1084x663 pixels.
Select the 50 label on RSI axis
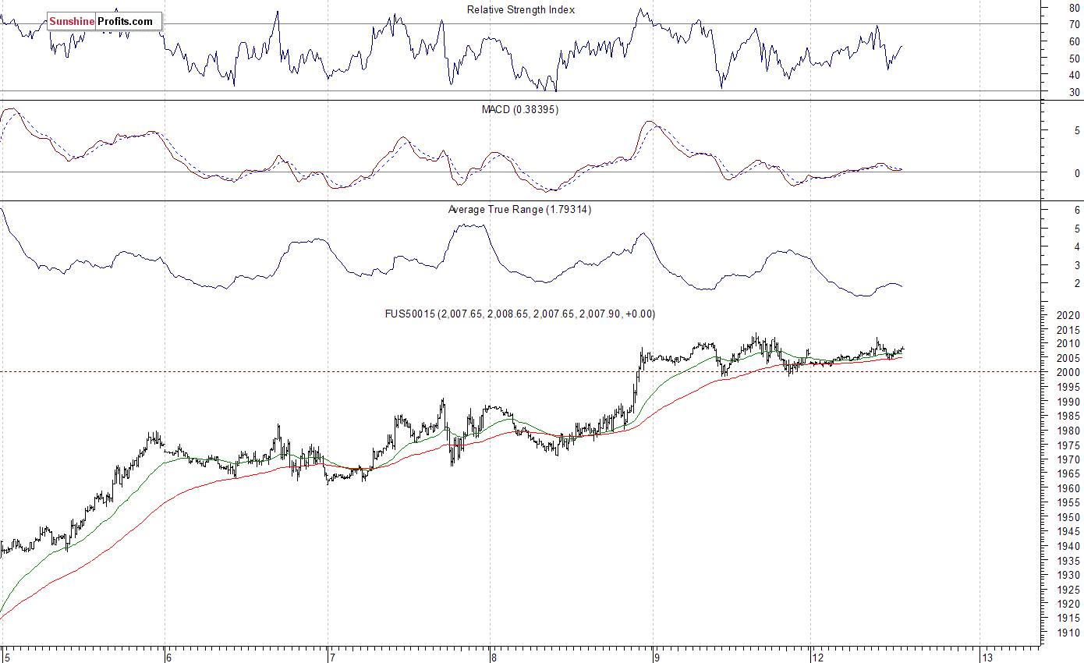click(x=1074, y=58)
